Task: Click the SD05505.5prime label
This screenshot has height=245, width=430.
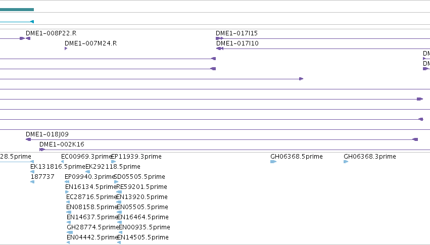Action: click(x=139, y=177)
